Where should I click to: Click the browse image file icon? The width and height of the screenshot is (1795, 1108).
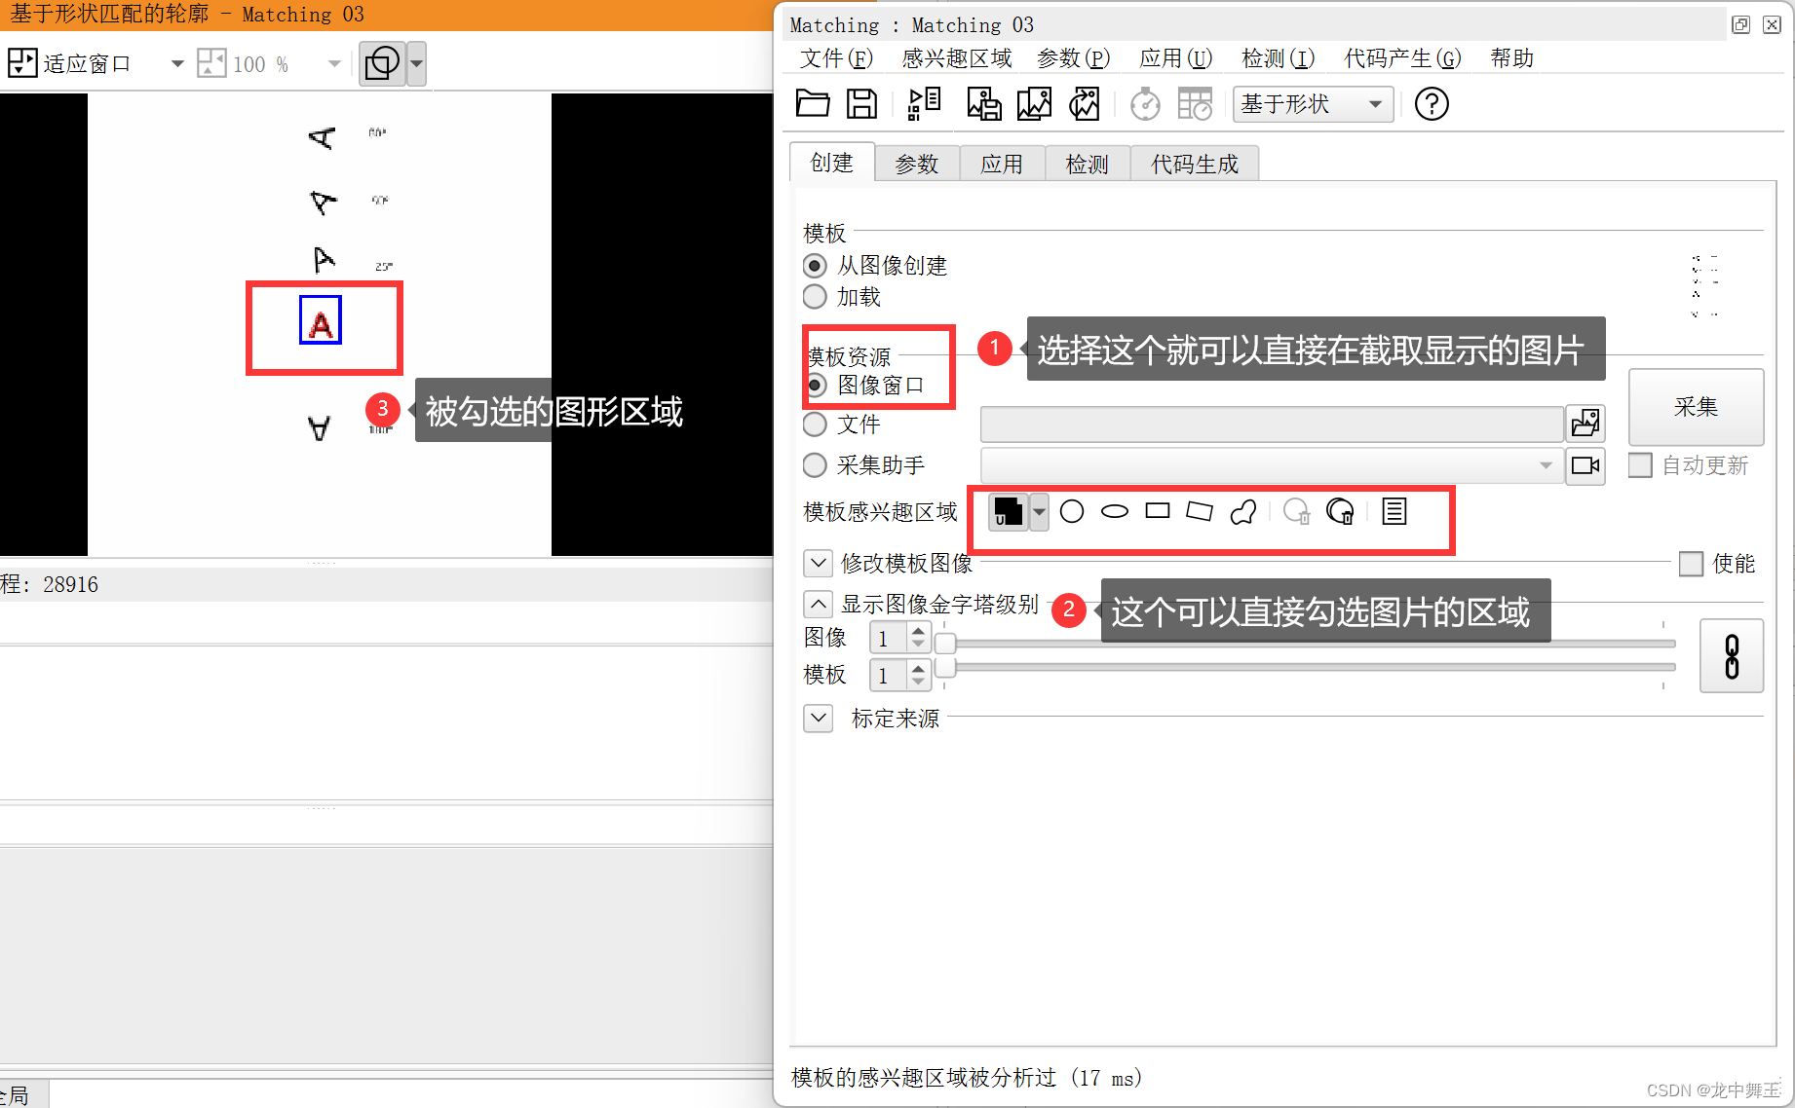point(1585,424)
